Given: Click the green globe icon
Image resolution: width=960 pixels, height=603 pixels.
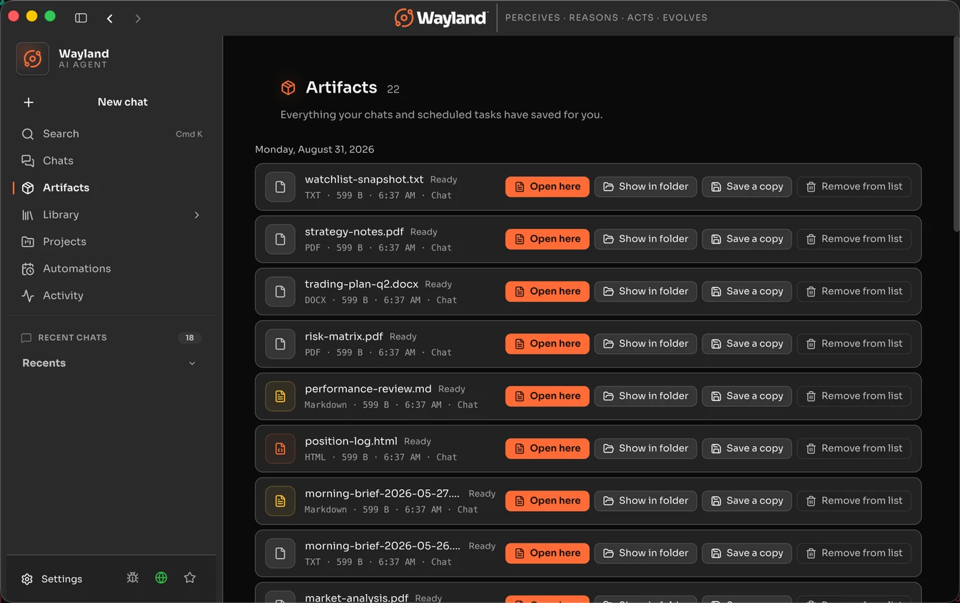Looking at the screenshot, I should pyautogui.click(x=161, y=578).
